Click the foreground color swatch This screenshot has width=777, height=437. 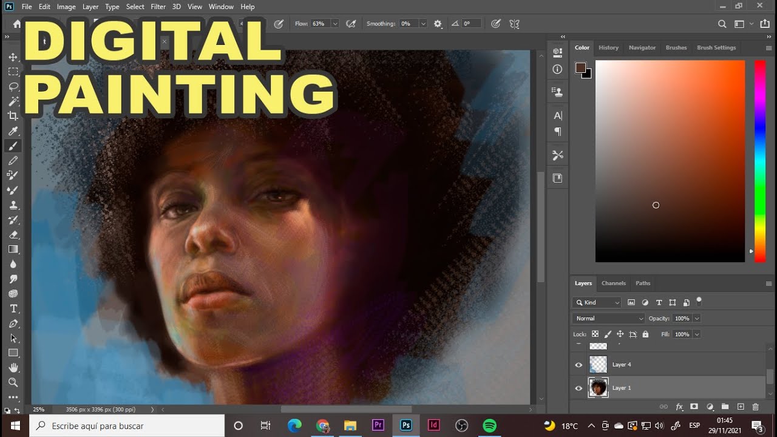click(x=580, y=67)
